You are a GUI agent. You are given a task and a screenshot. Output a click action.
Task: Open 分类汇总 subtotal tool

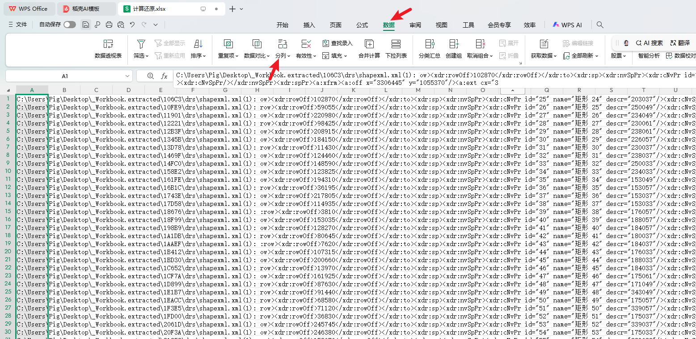click(429, 48)
